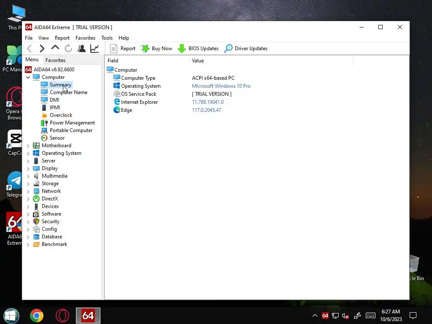The width and height of the screenshot is (432, 324).
Task: Open the Help menu
Action: [x=124, y=38]
